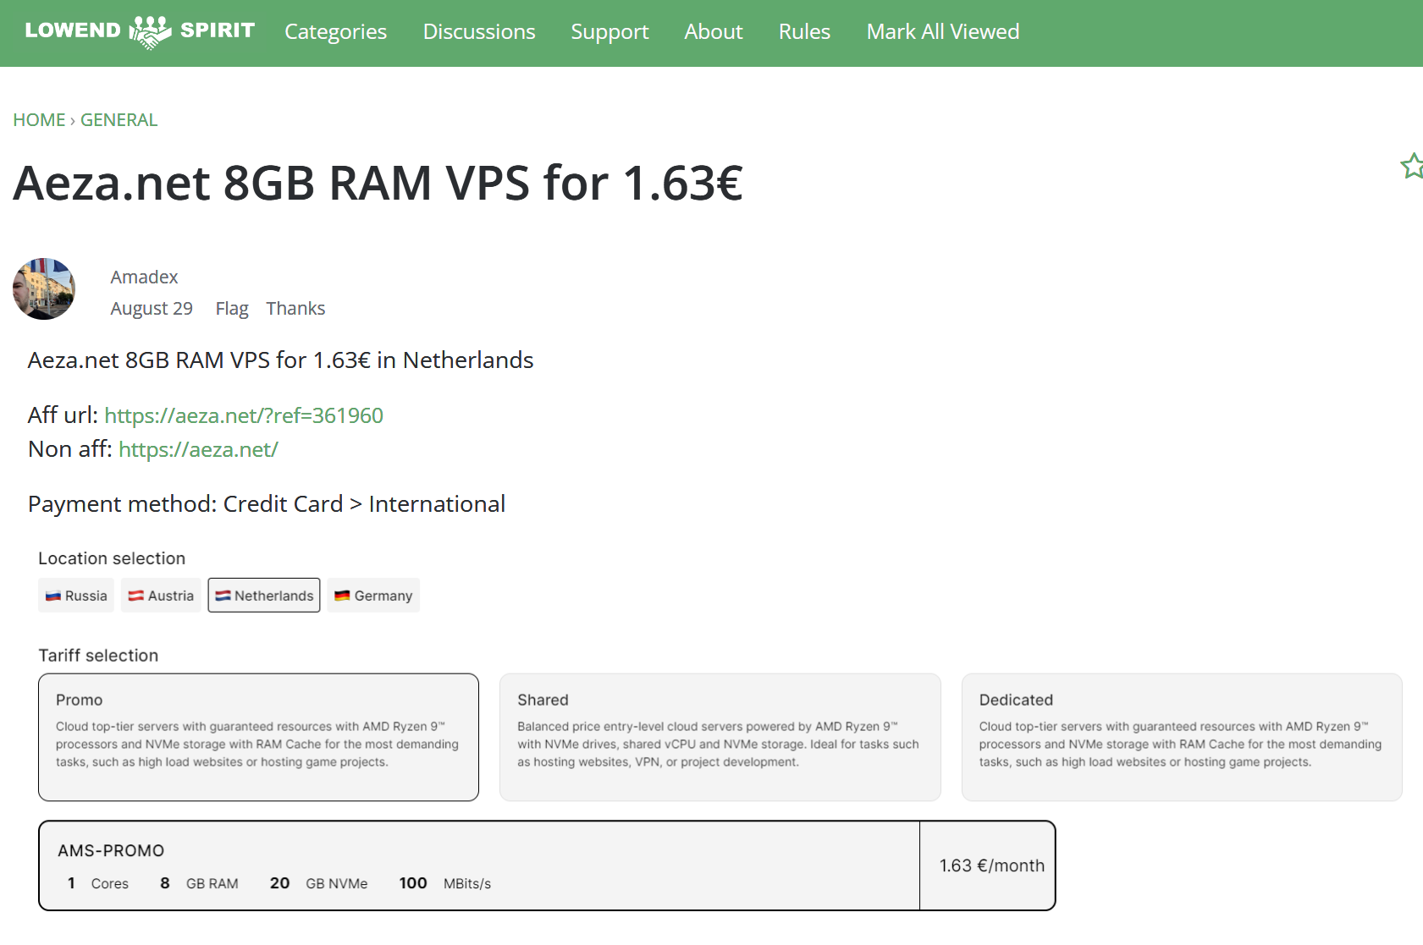Click the LowEnd Spirit handshake logo
Viewport: 1423px width, 945px height.
[x=140, y=31]
